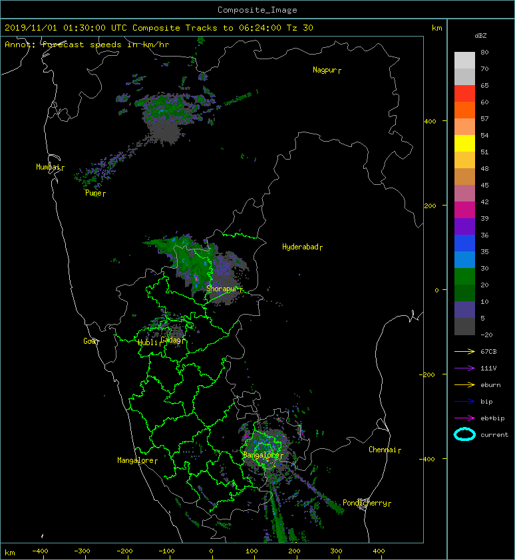Click the dark orange 60-57 dBZ band
Screen dimensions: 515x560
click(x=464, y=110)
